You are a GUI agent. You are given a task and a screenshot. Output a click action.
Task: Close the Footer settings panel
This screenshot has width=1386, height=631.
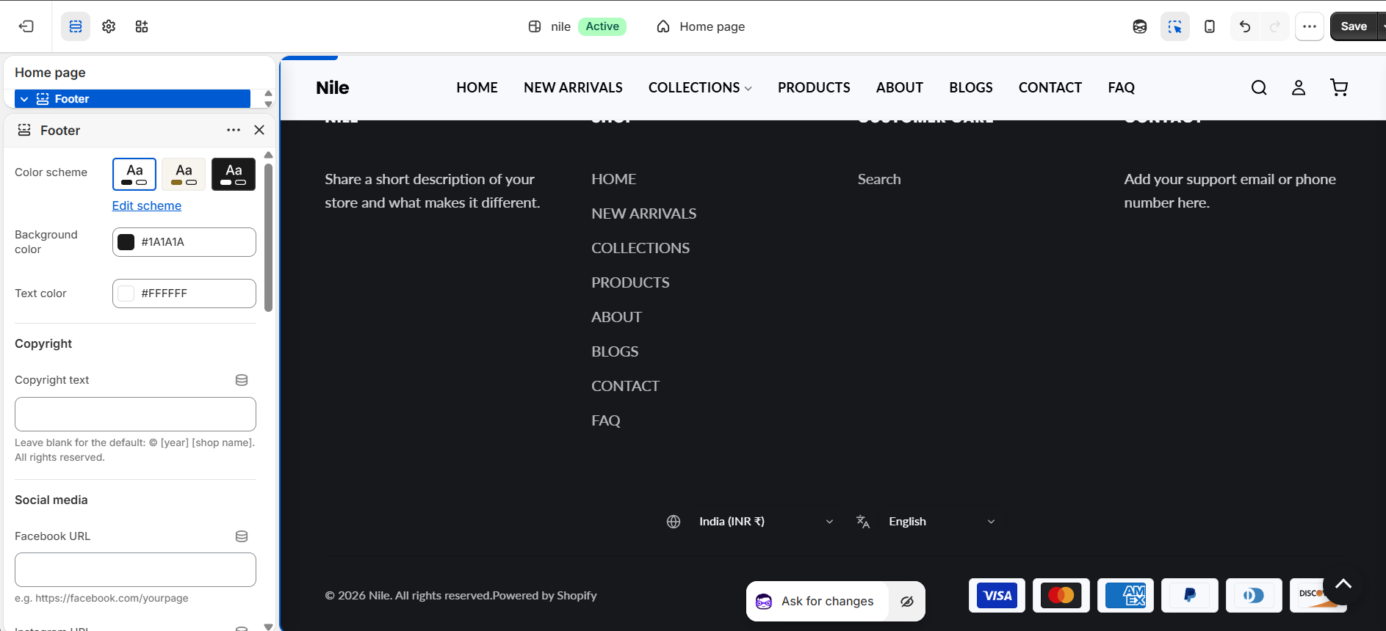coord(259,130)
